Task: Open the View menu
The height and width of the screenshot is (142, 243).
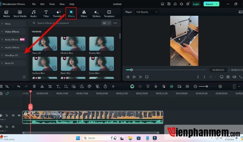Action: point(62,4)
